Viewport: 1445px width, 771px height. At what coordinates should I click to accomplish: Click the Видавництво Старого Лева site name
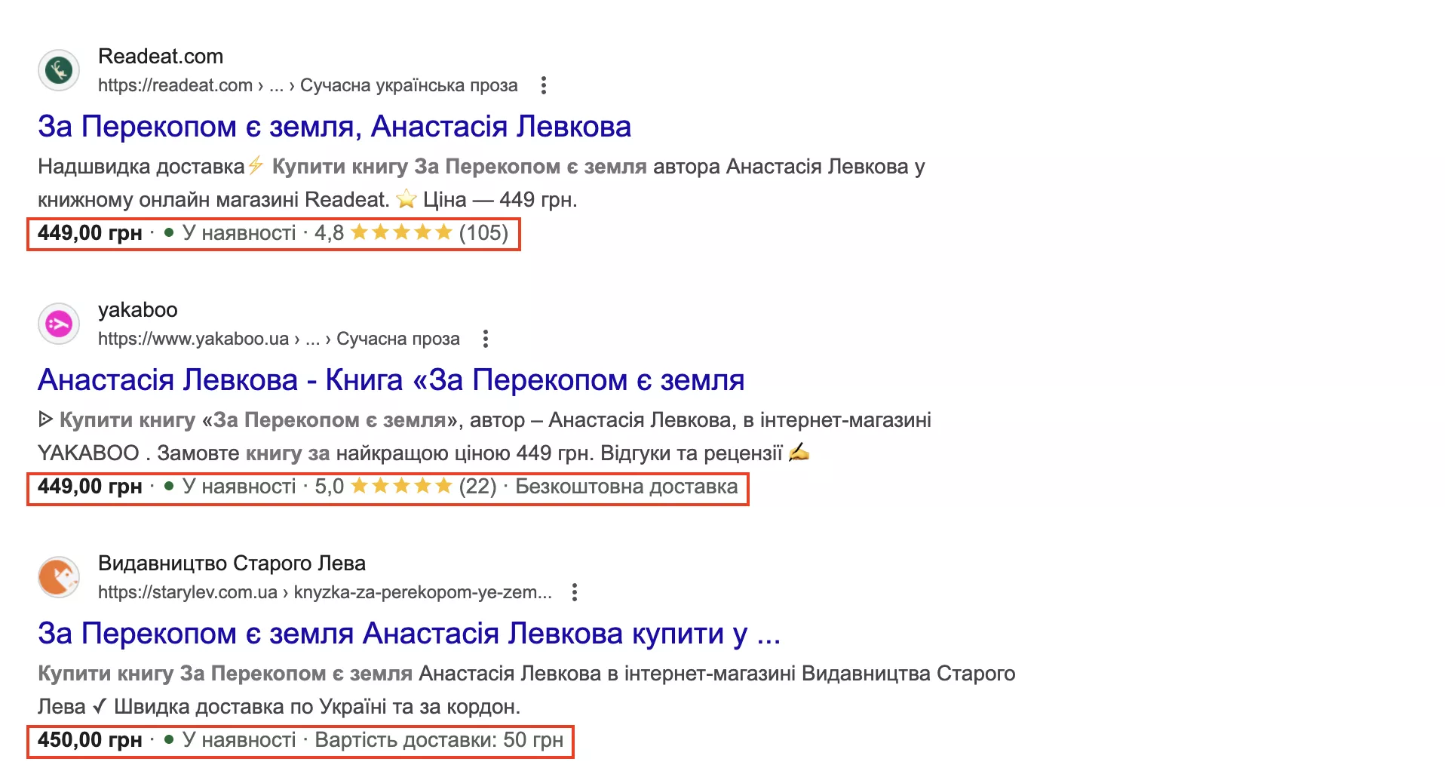232,564
